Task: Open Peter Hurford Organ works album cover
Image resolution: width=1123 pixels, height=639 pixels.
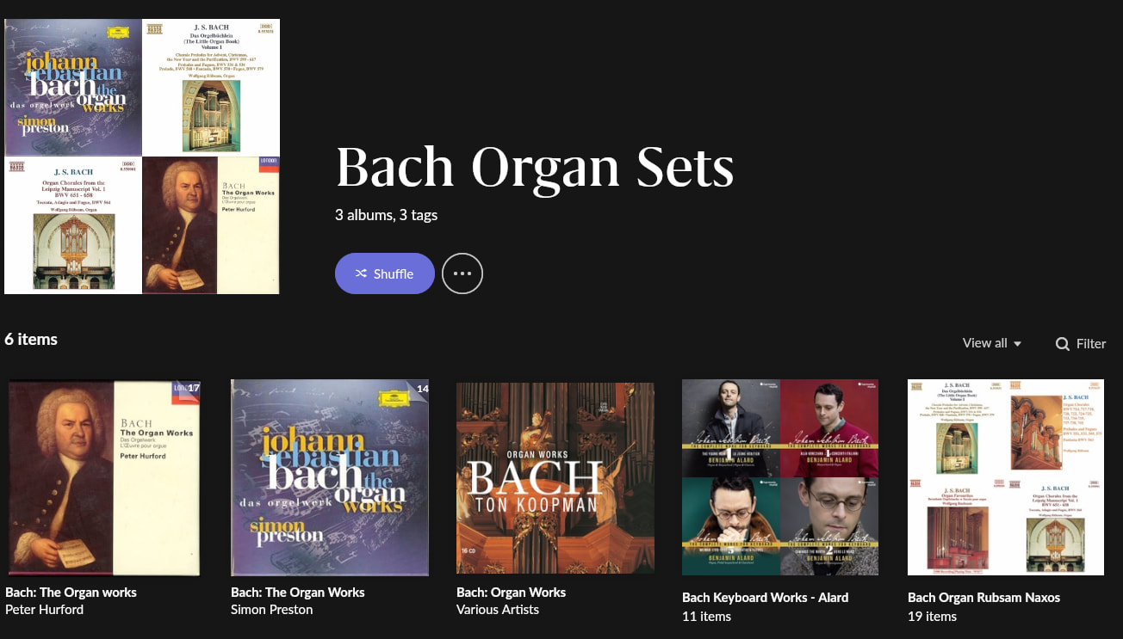Action: coord(103,477)
